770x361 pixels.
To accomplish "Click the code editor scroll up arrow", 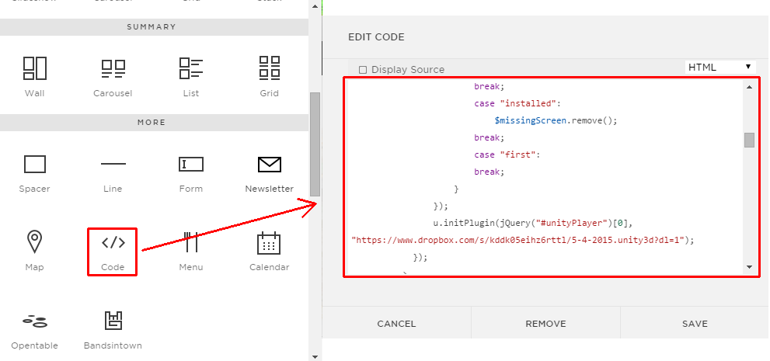I will 749,87.
